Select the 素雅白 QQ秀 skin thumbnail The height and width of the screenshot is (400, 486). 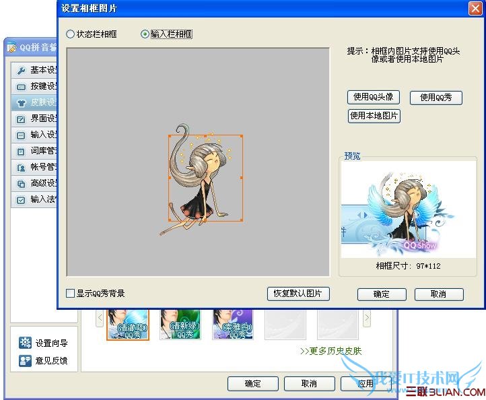(233, 325)
